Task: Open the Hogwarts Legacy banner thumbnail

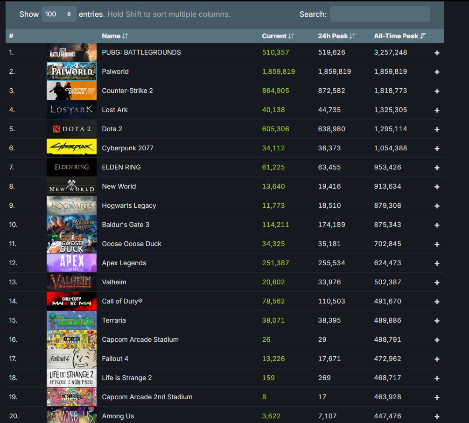Action: point(71,205)
